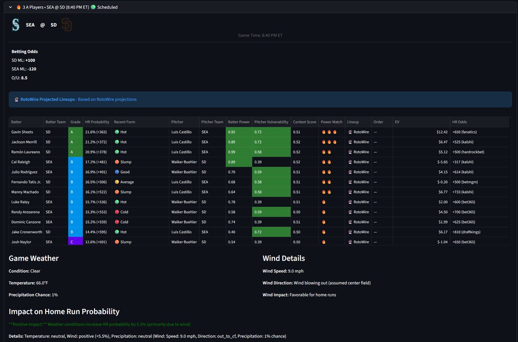Sort by Context Score column header

point(305,122)
